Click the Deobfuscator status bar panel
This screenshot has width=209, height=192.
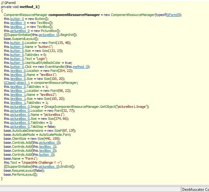pyautogui.click(x=195, y=189)
